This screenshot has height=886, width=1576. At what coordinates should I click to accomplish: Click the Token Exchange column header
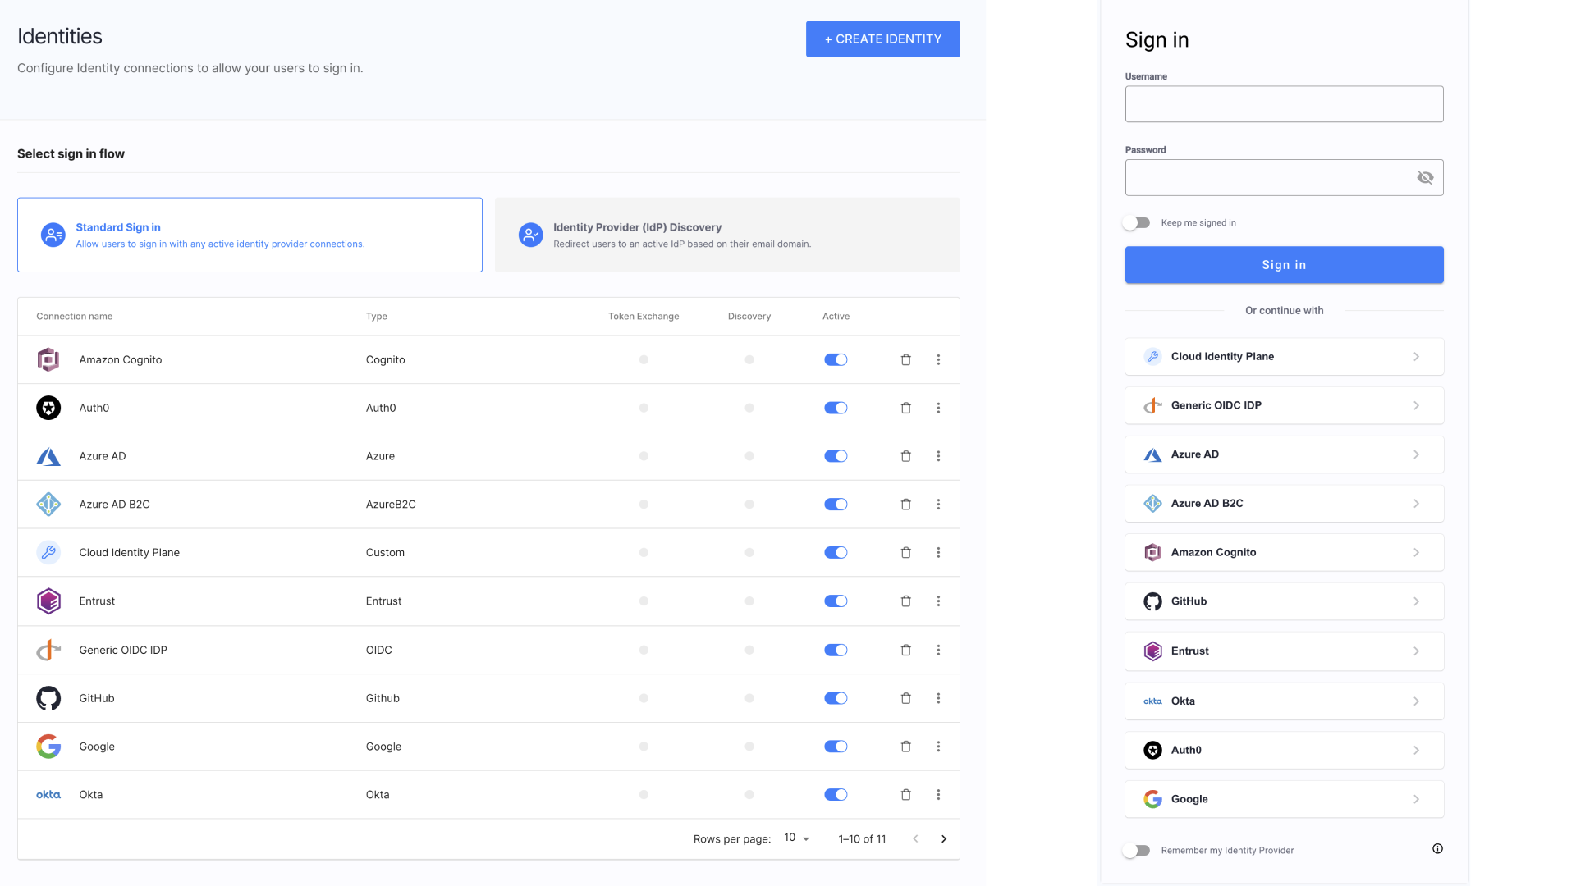point(644,317)
